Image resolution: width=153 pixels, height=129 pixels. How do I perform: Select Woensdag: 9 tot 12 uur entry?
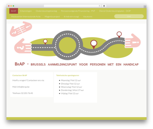pos(72,87)
